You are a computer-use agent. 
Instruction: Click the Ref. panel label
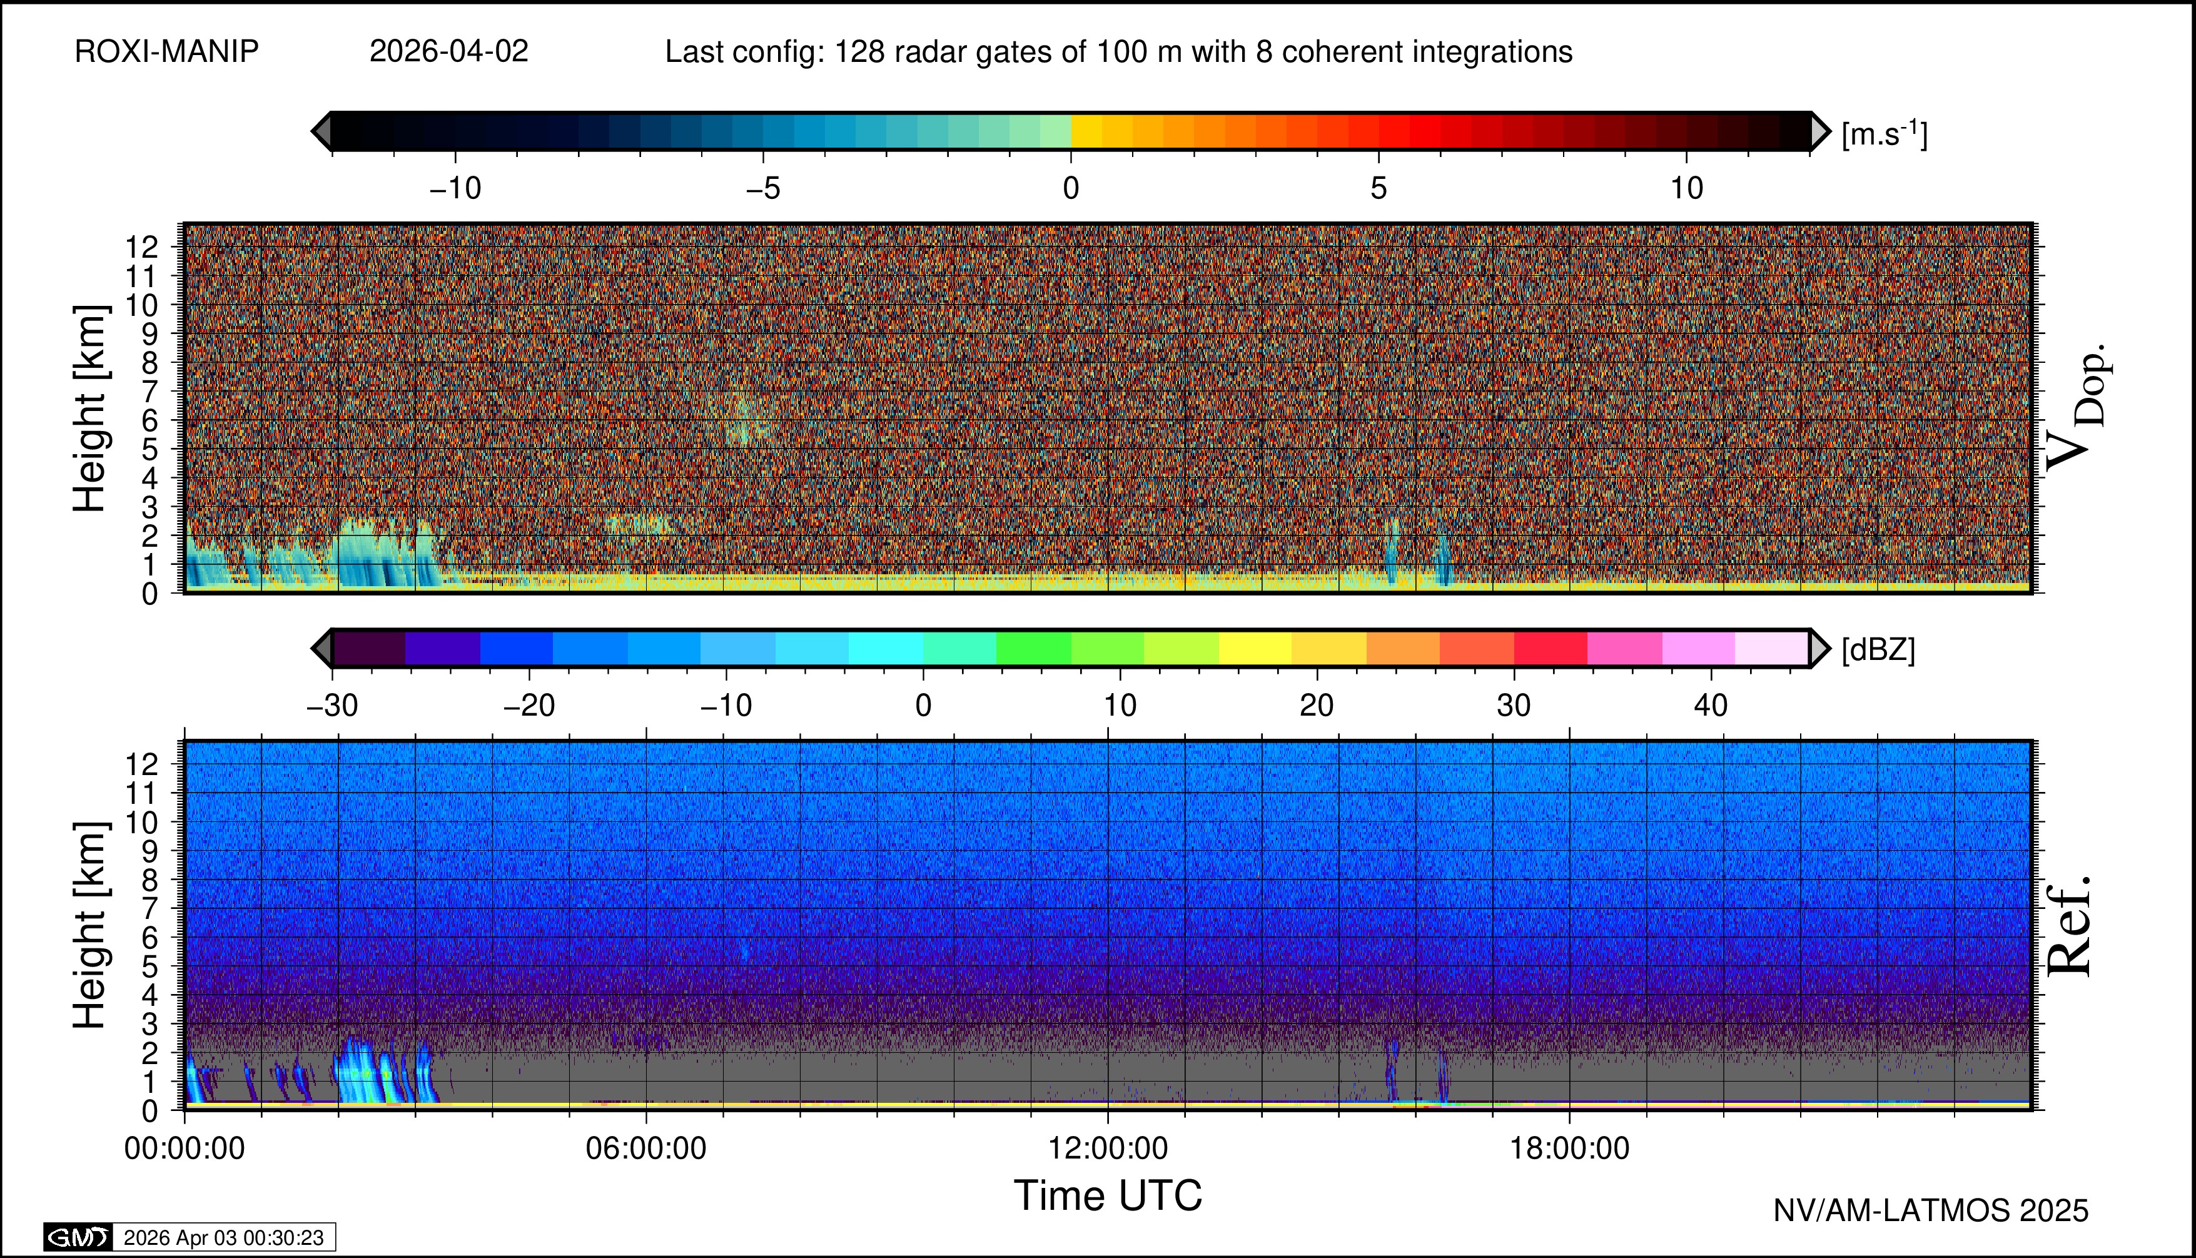[2070, 926]
